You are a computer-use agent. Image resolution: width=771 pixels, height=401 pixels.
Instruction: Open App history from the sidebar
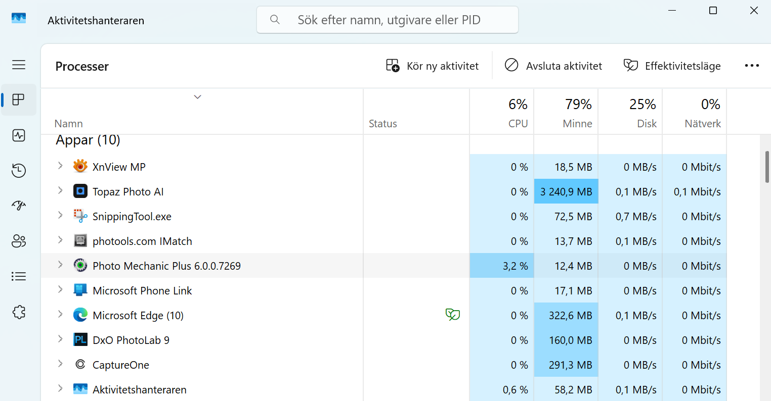tap(19, 171)
